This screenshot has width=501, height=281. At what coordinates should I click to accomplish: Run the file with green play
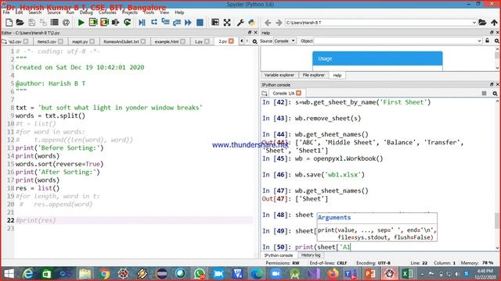81,23
